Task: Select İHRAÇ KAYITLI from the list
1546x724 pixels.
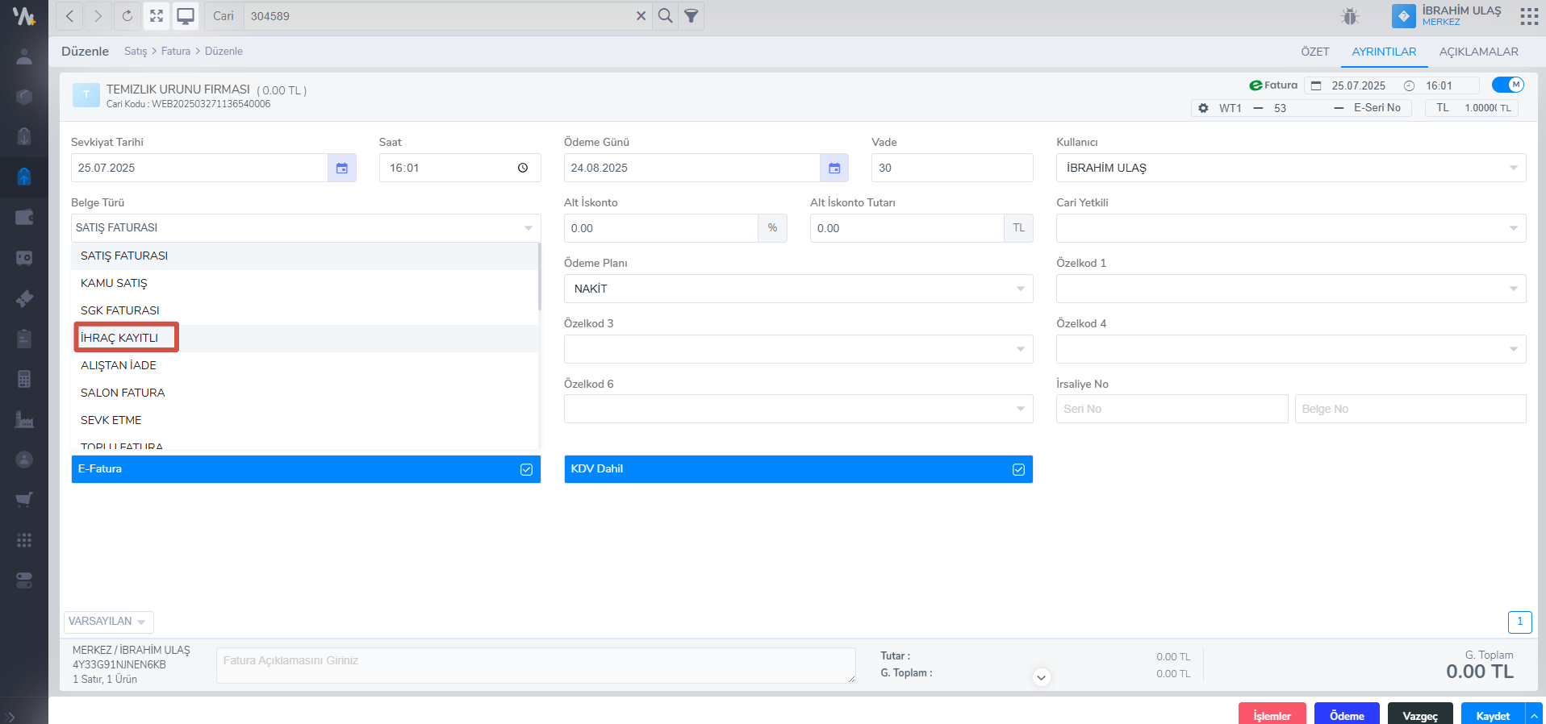Action: (119, 338)
